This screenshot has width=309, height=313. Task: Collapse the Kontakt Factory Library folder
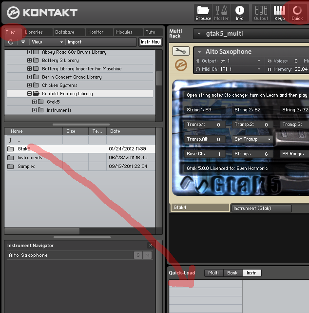point(29,93)
